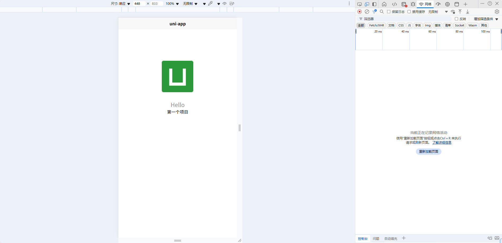
Task: Click the eye vision emulation icon
Action: click(x=225, y=4)
